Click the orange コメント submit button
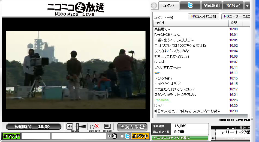Viewport: 259px width, 142px height. point(140,136)
